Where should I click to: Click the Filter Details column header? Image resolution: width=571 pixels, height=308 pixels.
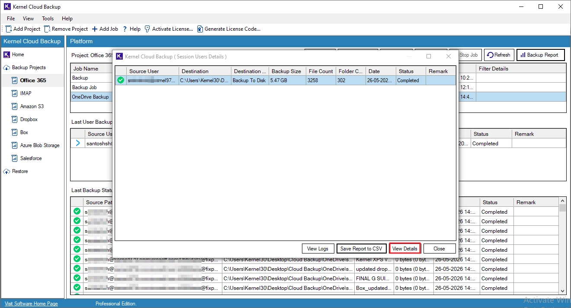521,69
